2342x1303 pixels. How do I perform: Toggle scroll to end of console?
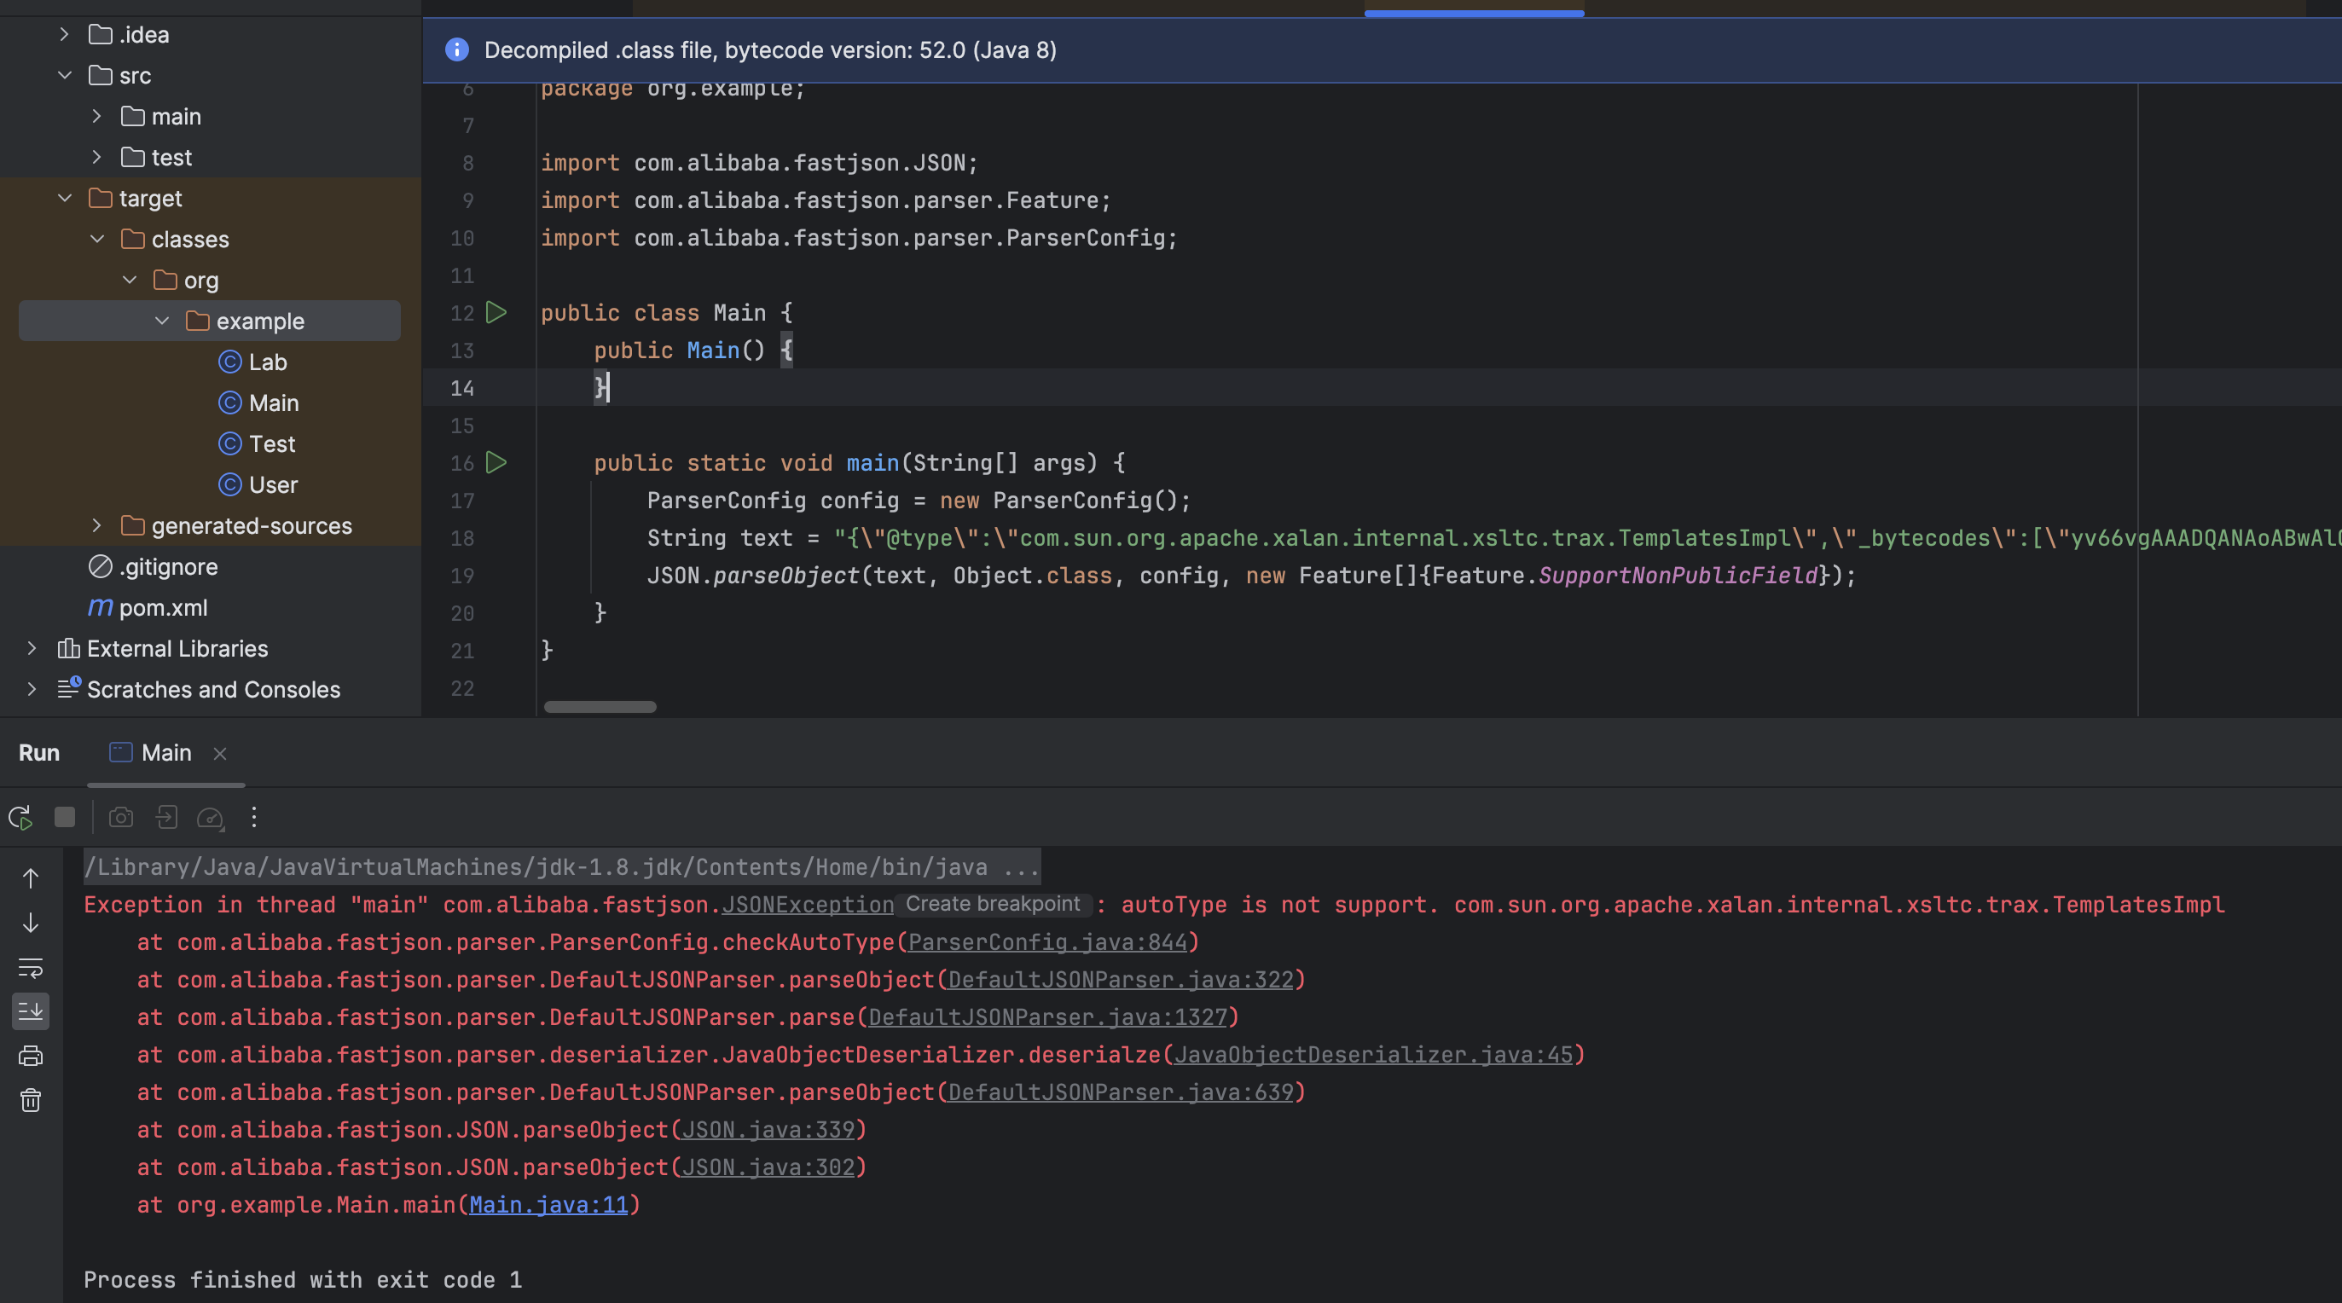pyautogui.click(x=31, y=1011)
